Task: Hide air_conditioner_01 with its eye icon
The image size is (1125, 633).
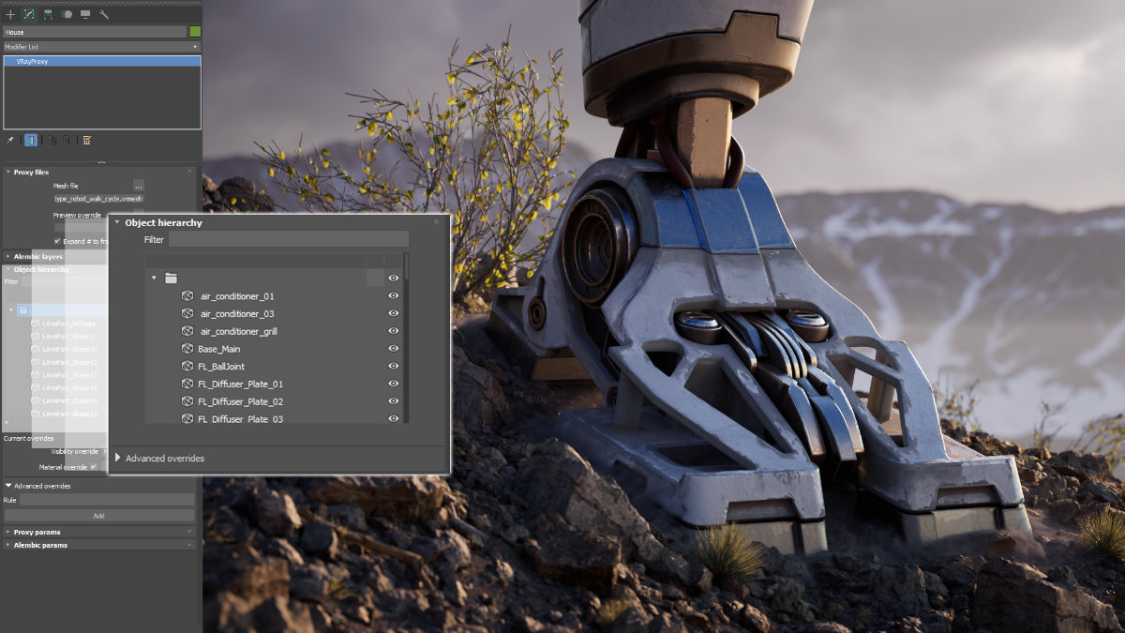Action: click(394, 296)
